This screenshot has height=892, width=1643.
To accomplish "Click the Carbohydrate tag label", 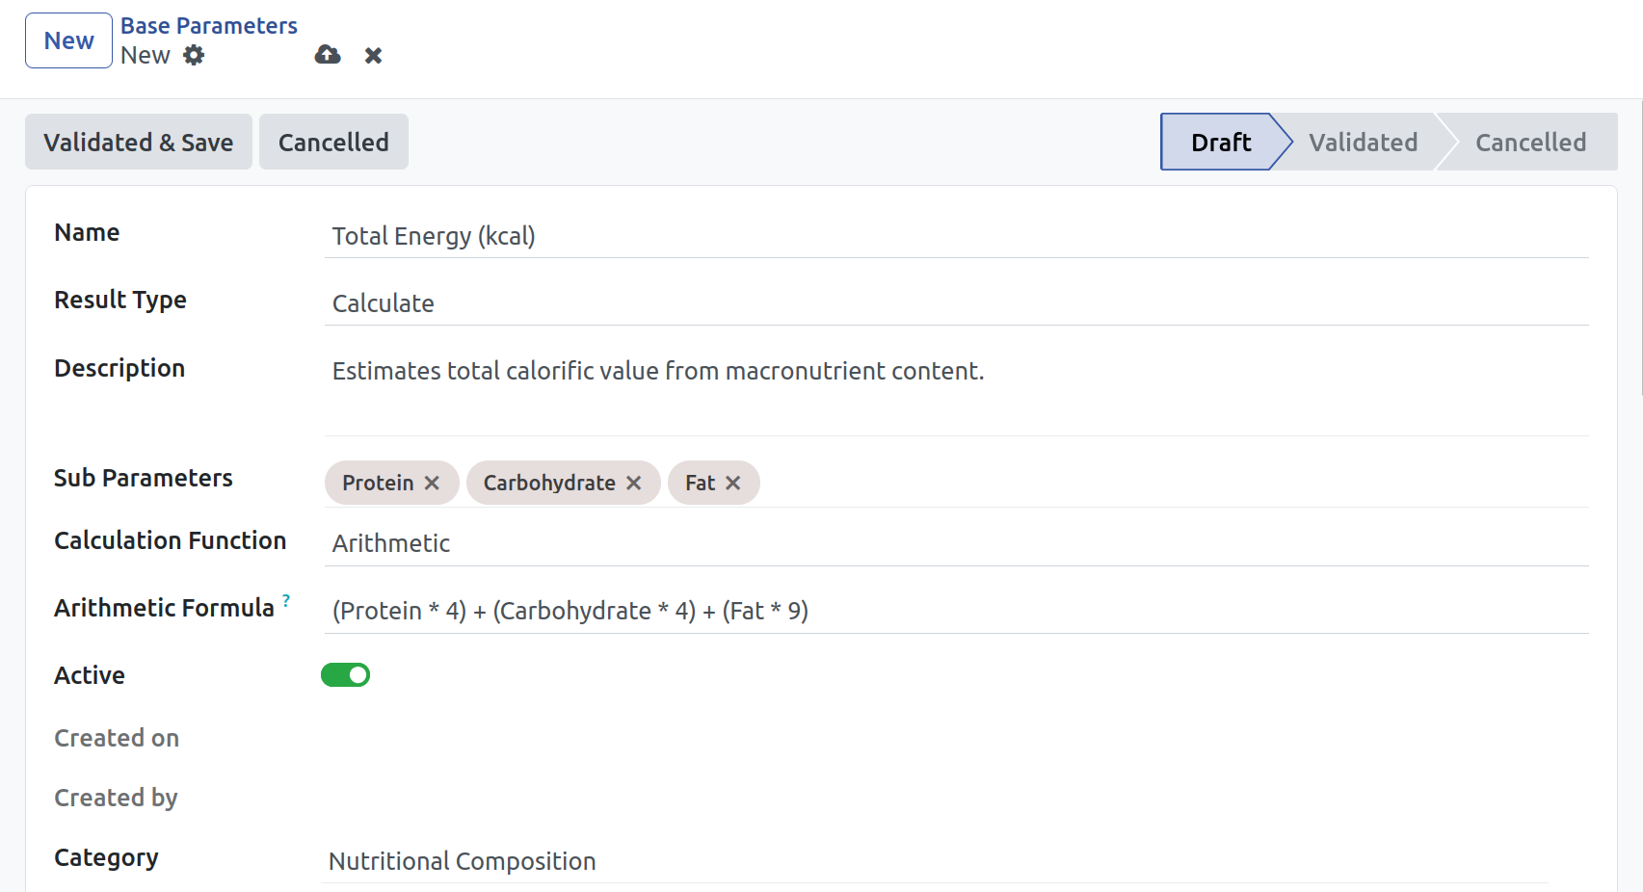I will tap(549, 483).
